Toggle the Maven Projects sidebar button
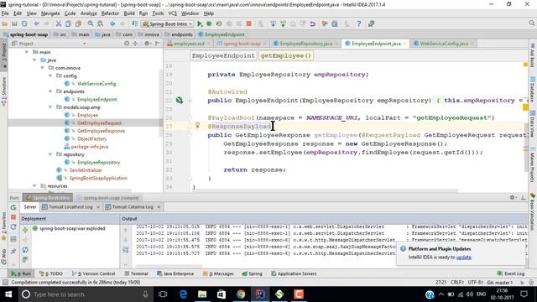The image size is (537, 302). click(533, 165)
